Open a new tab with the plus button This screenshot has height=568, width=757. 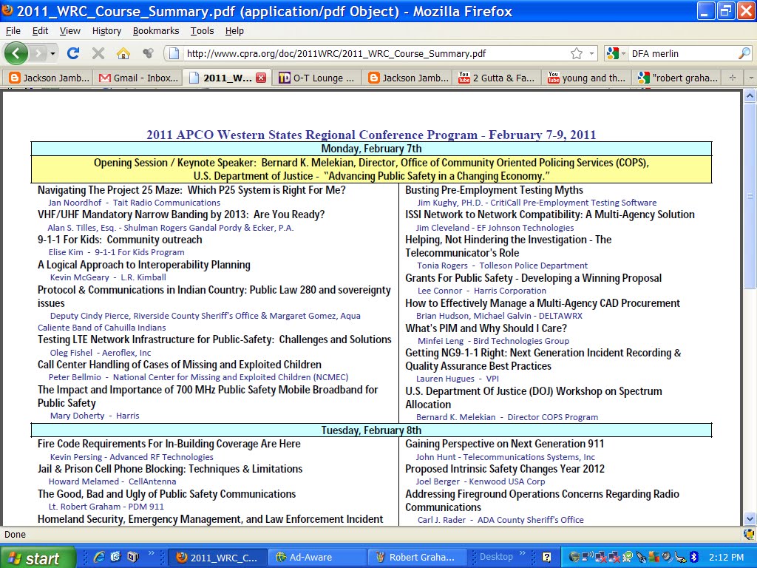tap(733, 78)
